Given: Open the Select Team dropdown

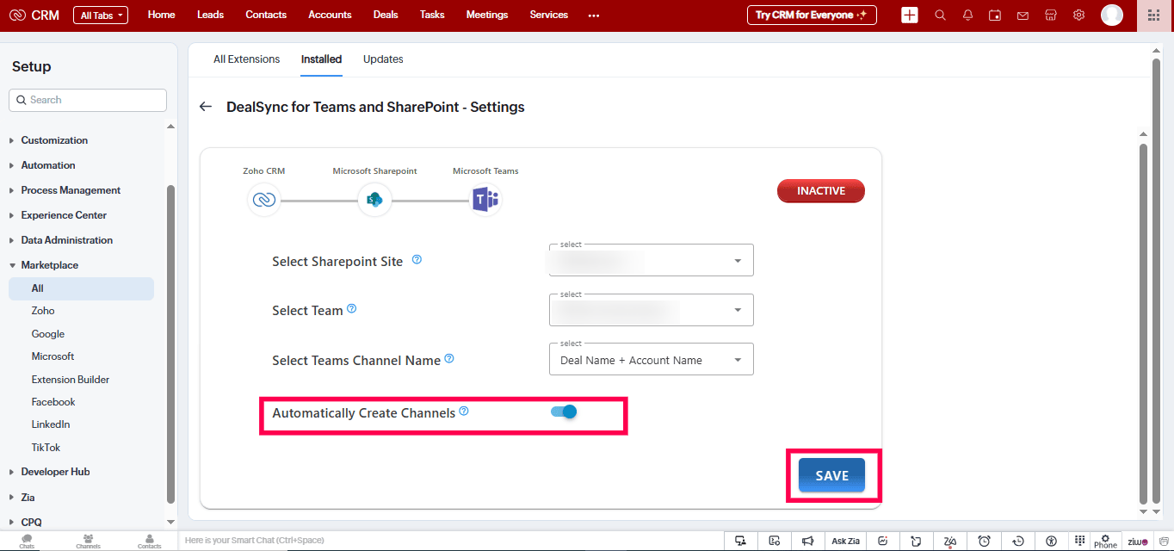Looking at the screenshot, I should [652, 310].
